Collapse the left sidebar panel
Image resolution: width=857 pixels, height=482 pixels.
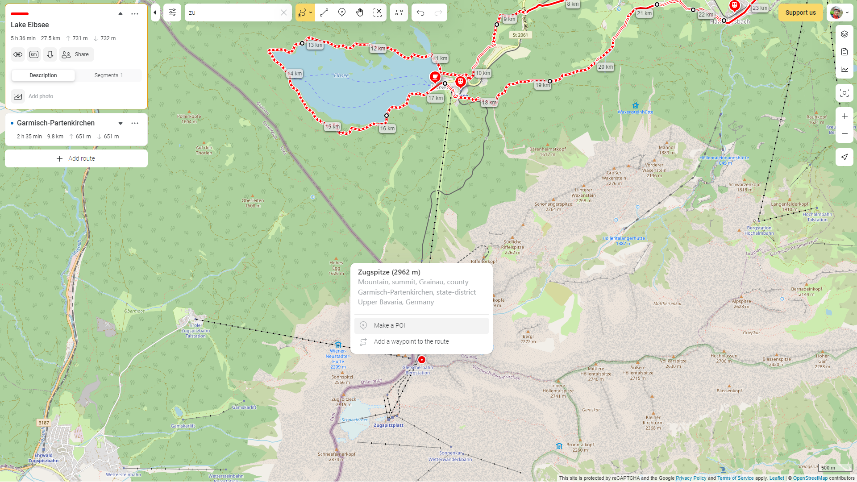coord(155,12)
